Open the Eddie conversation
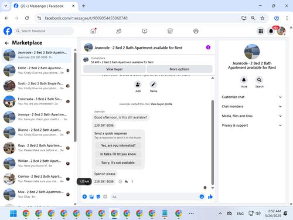 pos(36,70)
